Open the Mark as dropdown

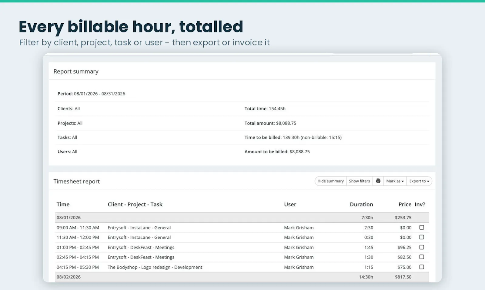pyautogui.click(x=395, y=181)
